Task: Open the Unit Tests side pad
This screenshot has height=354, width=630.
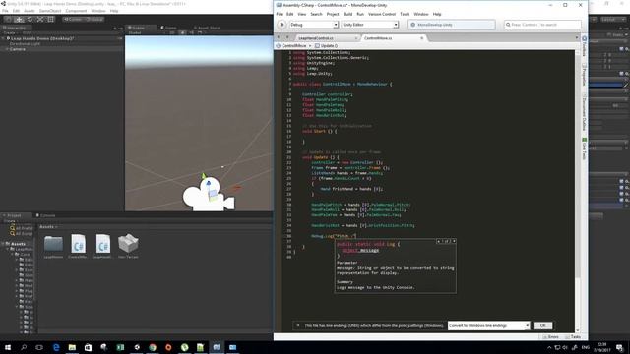Action: 584,148
